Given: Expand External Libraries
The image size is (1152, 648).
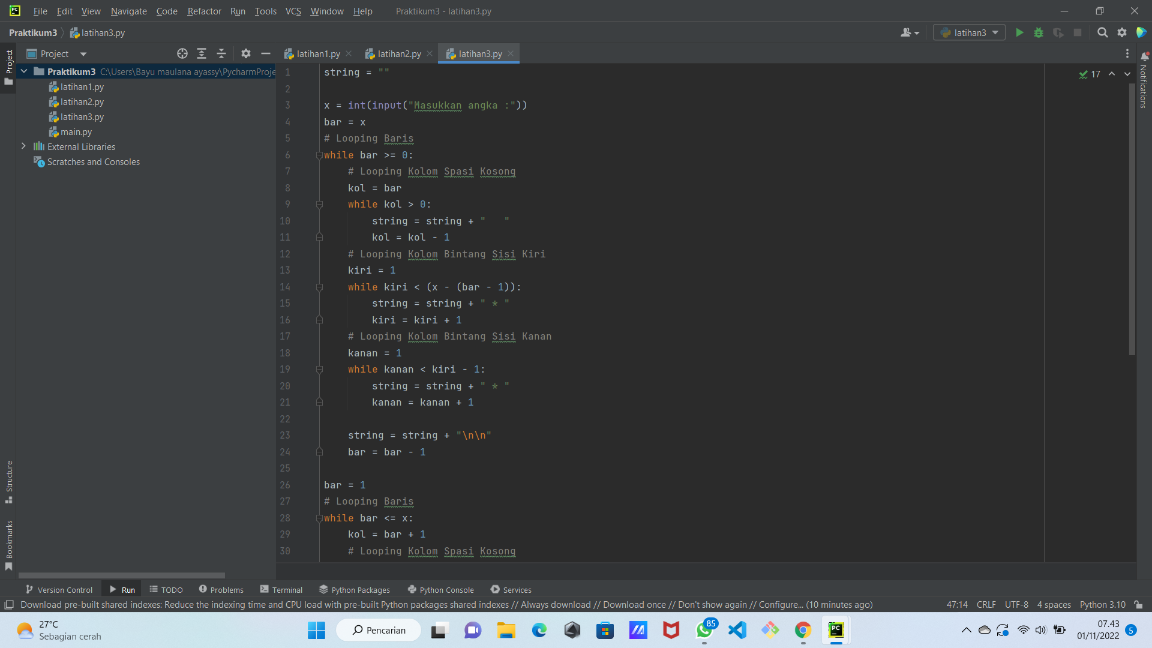Looking at the screenshot, I should click(x=23, y=146).
